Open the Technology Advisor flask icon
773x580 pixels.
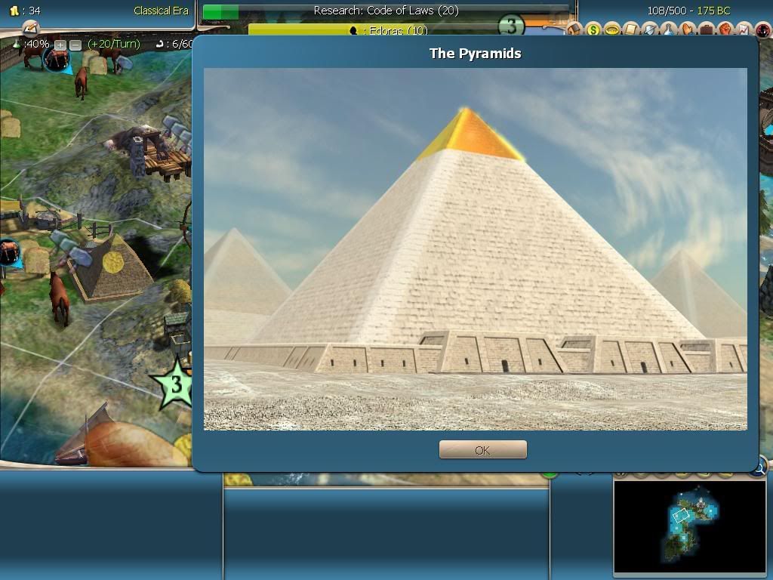click(669, 29)
